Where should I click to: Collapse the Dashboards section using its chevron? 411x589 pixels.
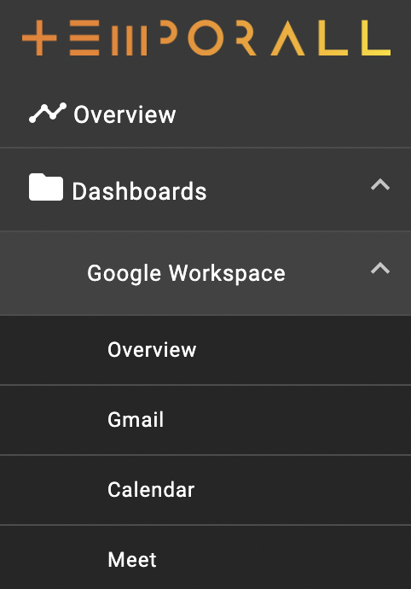click(380, 184)
